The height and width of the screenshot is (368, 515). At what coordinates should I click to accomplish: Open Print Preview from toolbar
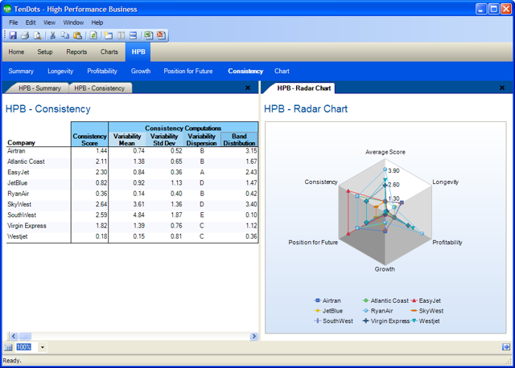point(38,35)
